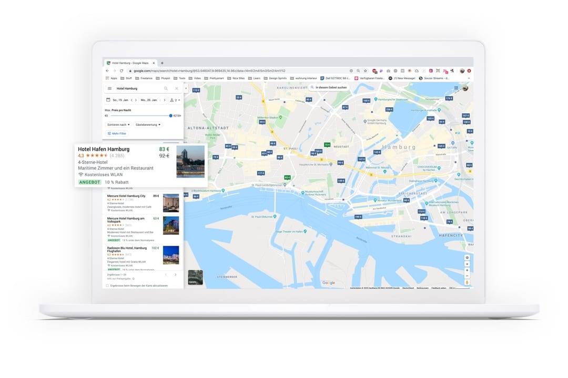This screenshot has height=378, width=568.
Task: Click the magnifier icon in the Maps search box
Action: (x=166, y=89)
